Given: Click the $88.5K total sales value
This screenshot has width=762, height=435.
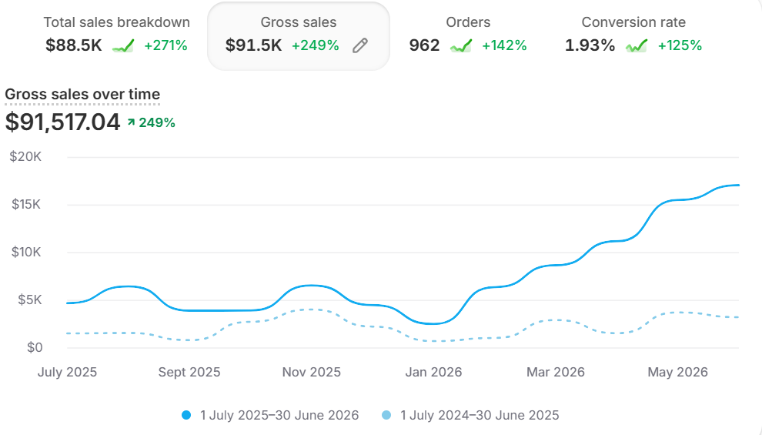Looking at the screenshot, I should click(74, 45).
